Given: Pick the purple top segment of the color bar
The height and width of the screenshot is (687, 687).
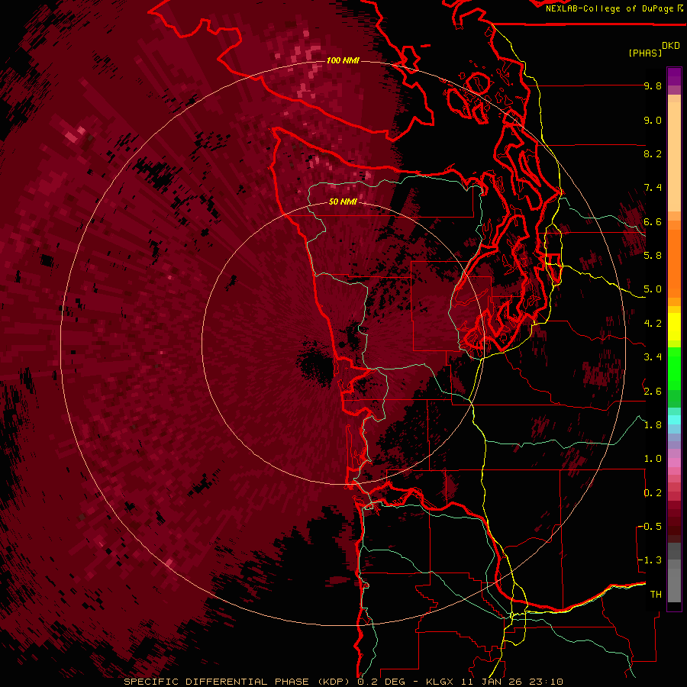Looking at the screenshot, I should tap(674, 76).
